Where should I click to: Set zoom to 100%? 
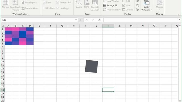coord(86,5)
